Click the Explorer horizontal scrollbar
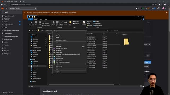Viewport: 170px width, 95px height. [81, 85]
